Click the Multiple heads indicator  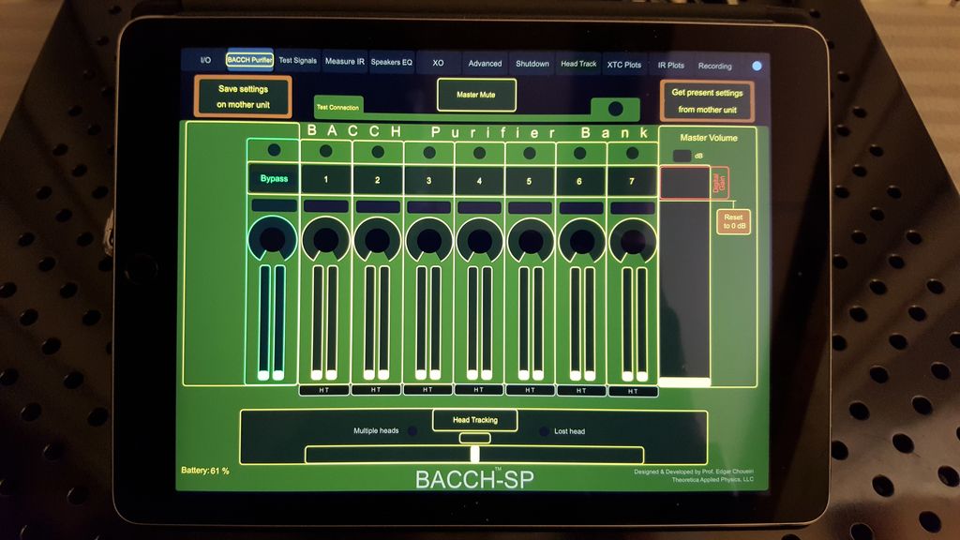[412, 431]
